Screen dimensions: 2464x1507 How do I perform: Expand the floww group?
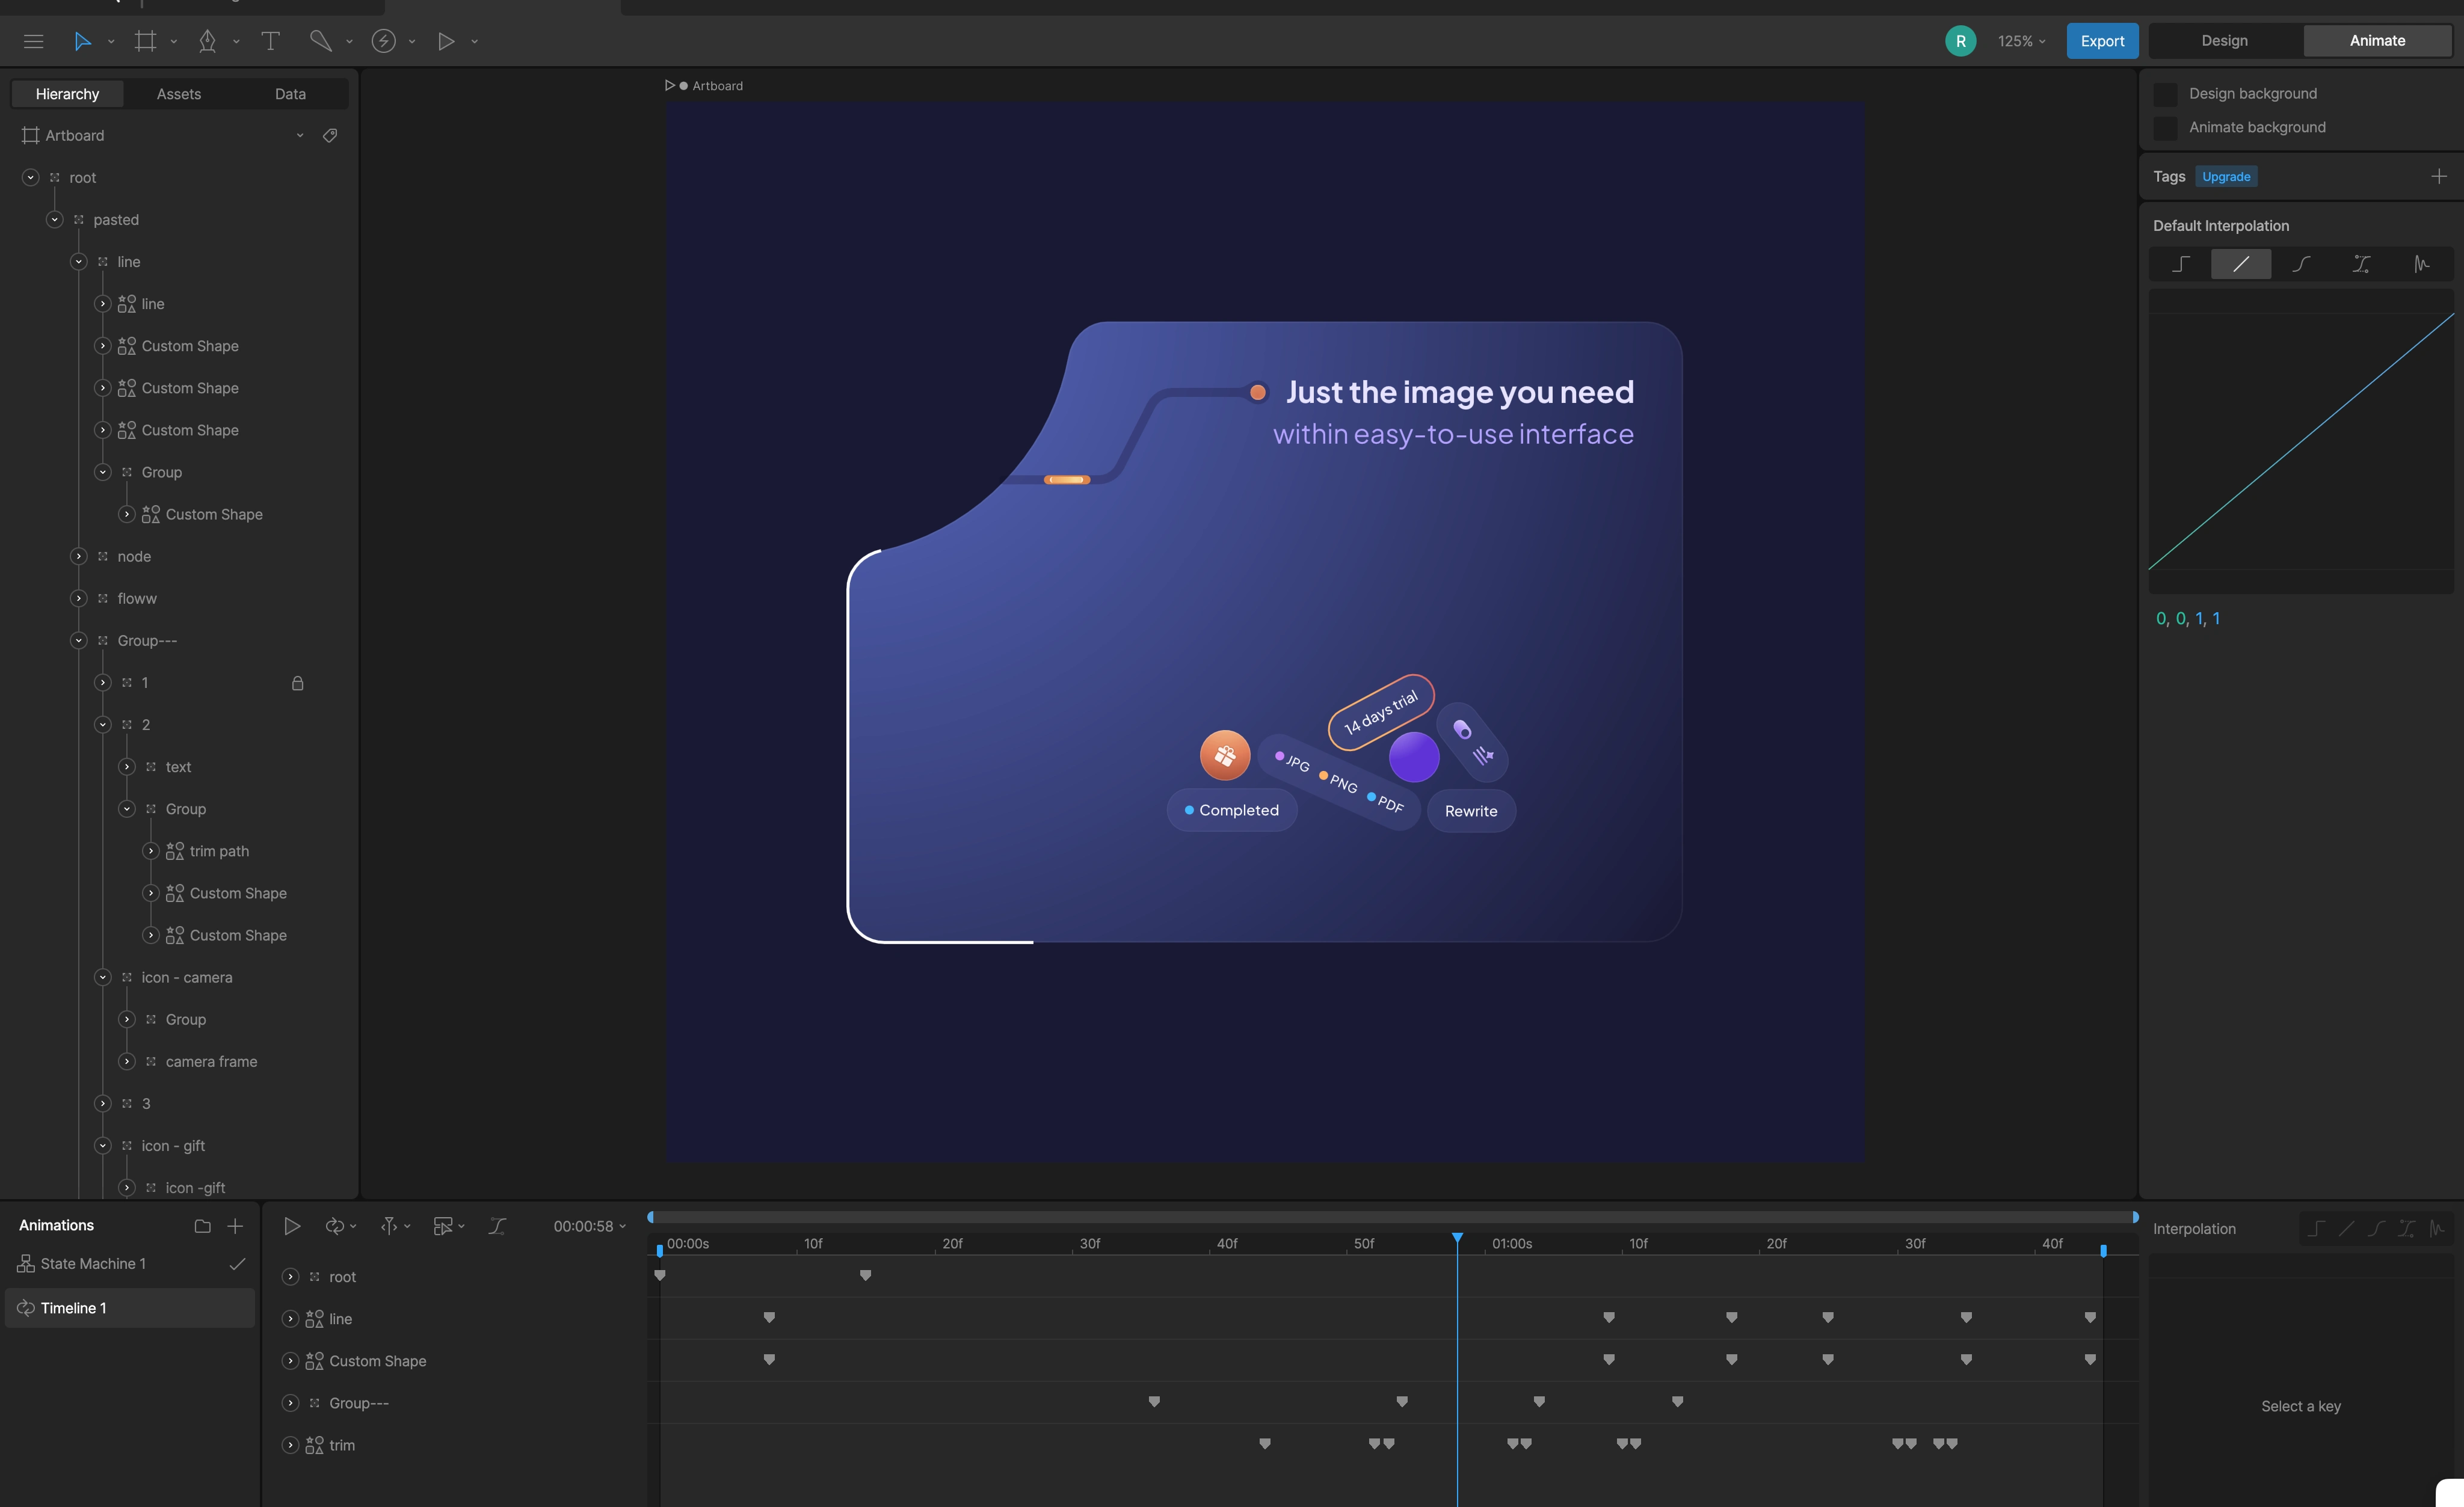tap(78, 598)
